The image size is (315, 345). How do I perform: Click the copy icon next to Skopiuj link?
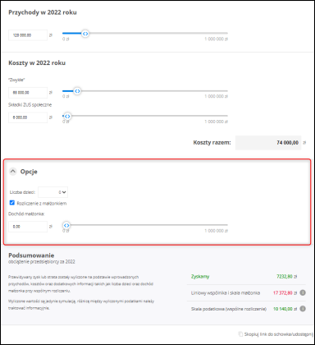(x=240, y=334)
